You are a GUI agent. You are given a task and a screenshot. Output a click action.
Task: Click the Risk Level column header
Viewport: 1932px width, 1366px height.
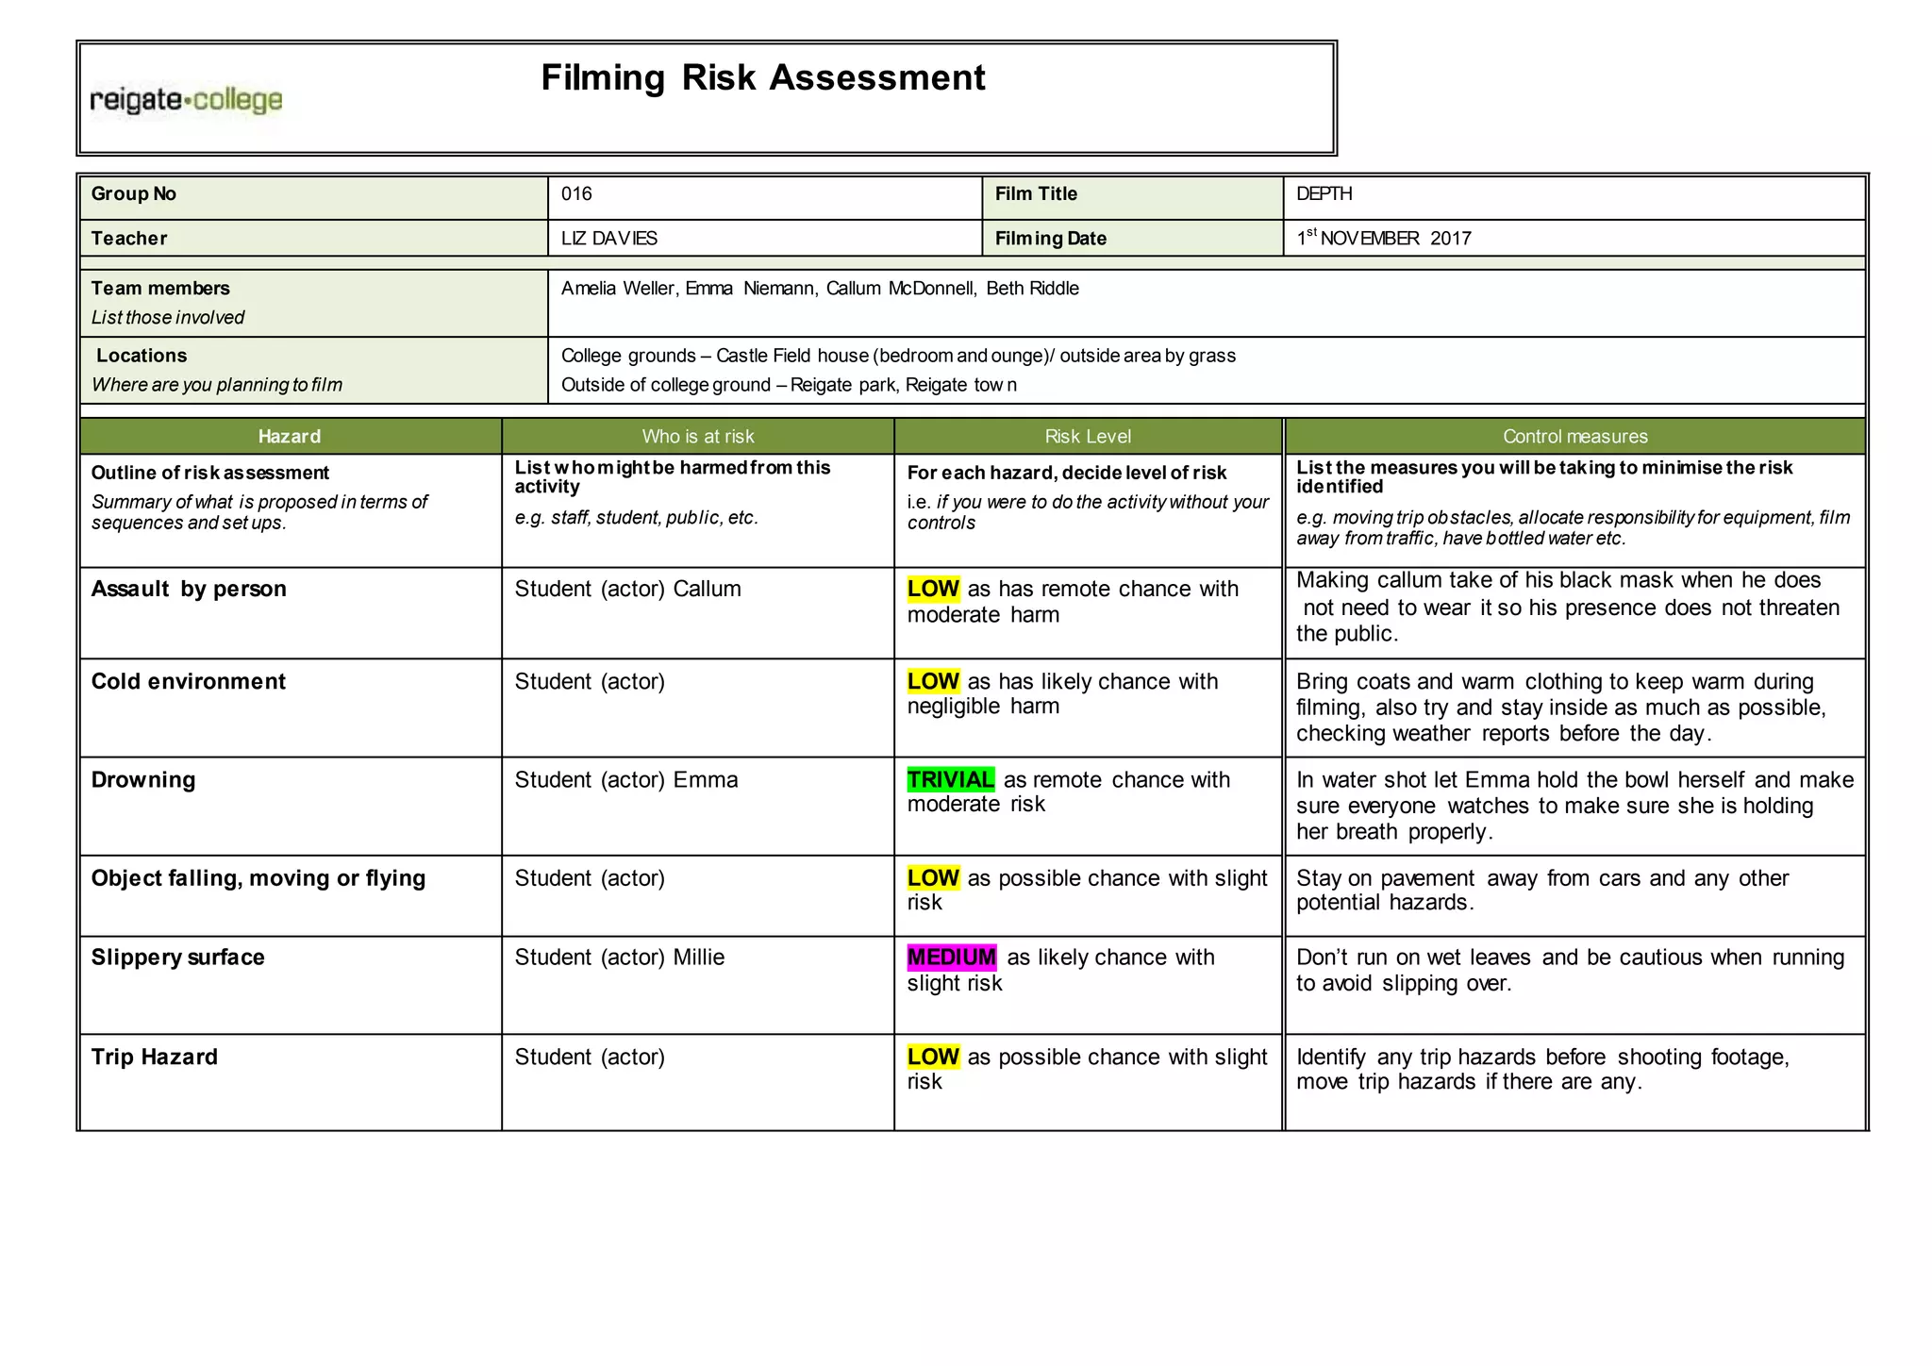click(x=1087, y=437)
